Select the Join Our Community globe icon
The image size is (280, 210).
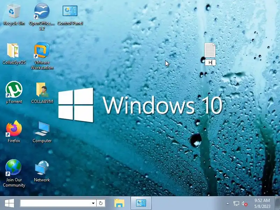pos(14,168)
